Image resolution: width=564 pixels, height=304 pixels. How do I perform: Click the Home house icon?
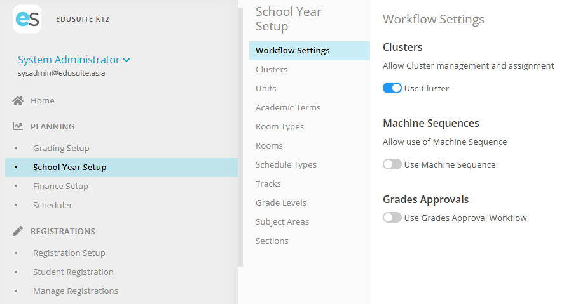pyautogui.click(x=18, y=101)
